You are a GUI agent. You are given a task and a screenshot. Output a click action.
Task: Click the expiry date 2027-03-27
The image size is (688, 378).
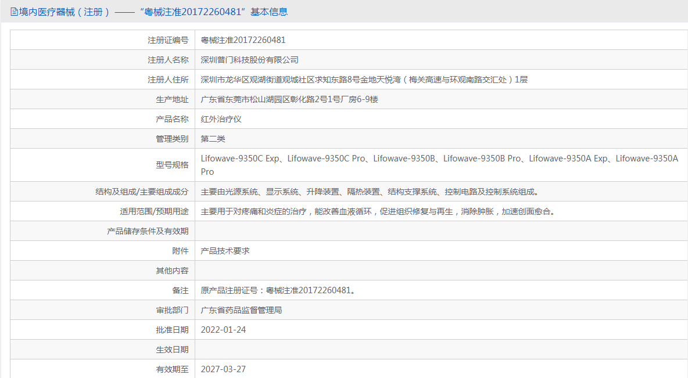click(x=223, y=369)
